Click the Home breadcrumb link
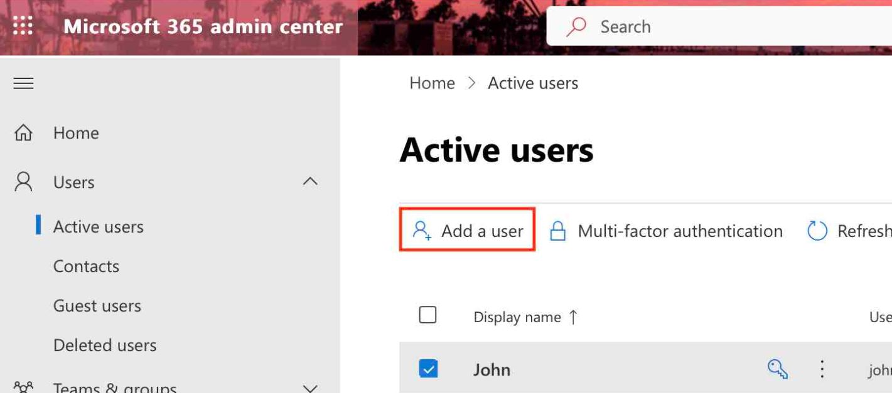The width and height of the screenshot is (892, 393). pos(432,83)
